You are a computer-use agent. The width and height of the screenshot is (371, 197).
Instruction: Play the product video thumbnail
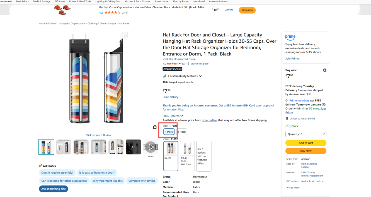tap(151, 147)
